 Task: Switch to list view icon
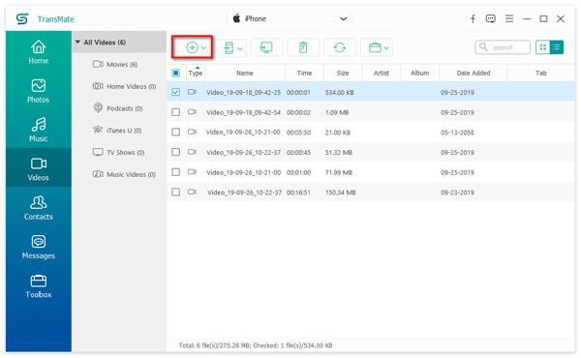click(557, 47)
